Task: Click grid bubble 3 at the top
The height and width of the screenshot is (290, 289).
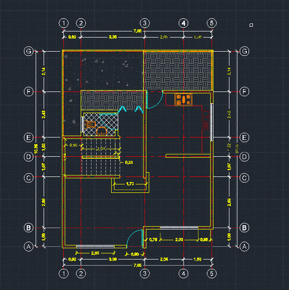Action: (145, 23)
